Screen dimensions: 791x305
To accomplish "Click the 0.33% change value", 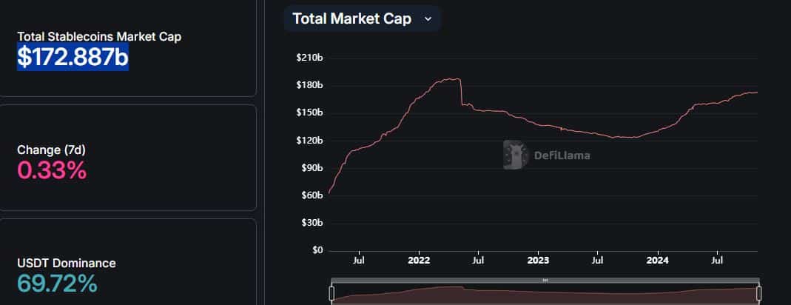I will point(52,171).
